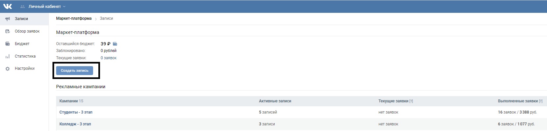547x131 pixels.
Task: Click the VK logo icon
Action: coord(8,6)
